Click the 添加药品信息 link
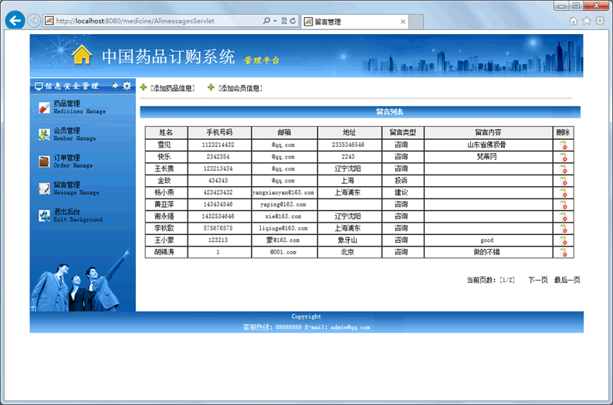Viewport: 613px width, 405px height. pos(172,88)
